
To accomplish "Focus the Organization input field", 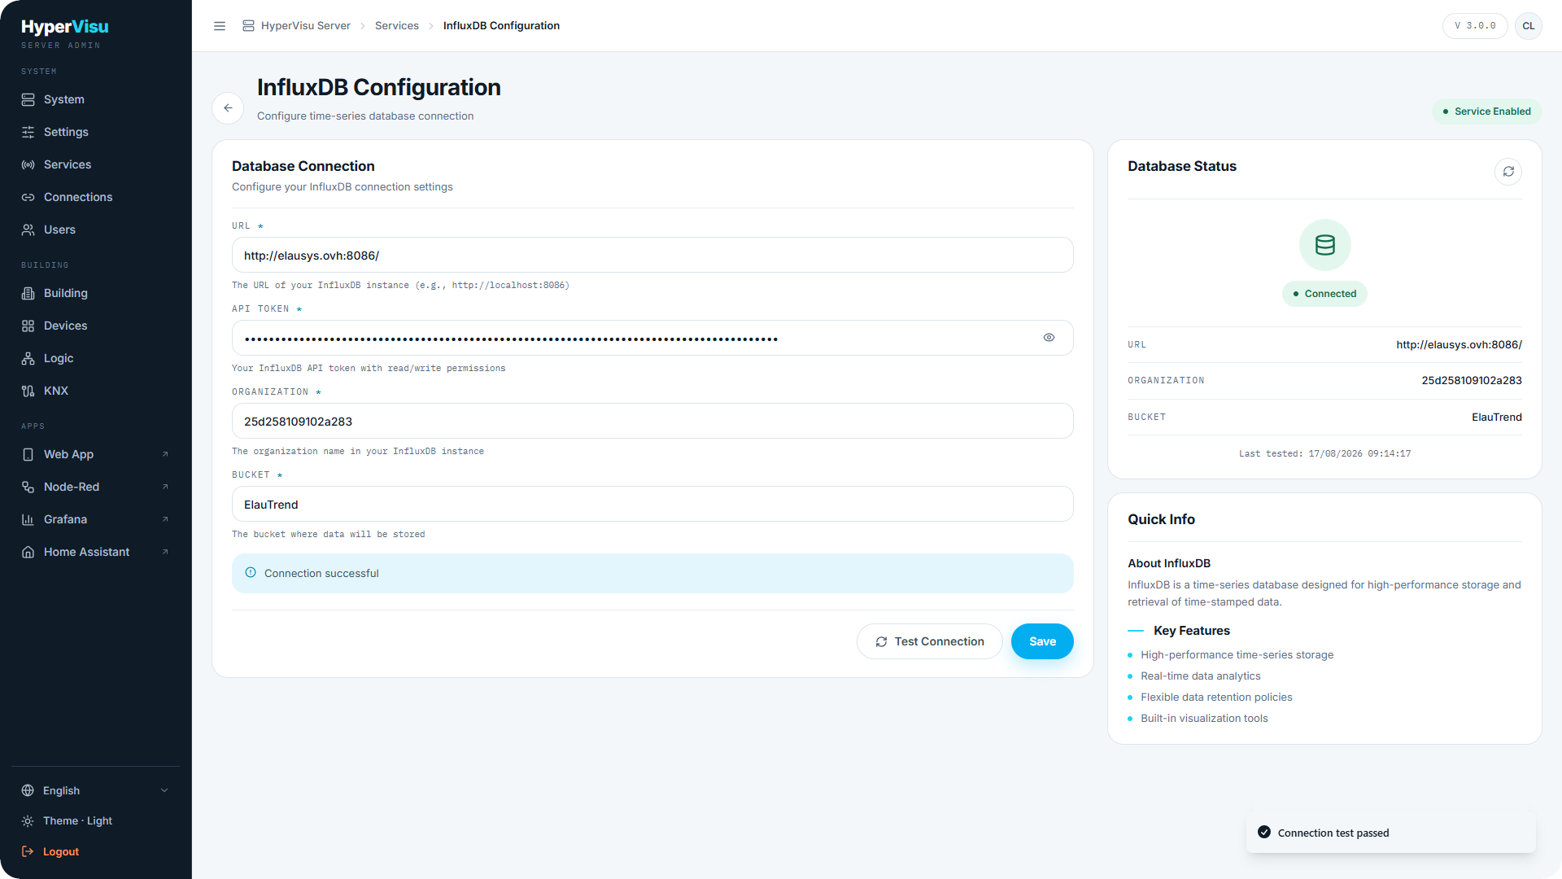I will coord(652,422).
